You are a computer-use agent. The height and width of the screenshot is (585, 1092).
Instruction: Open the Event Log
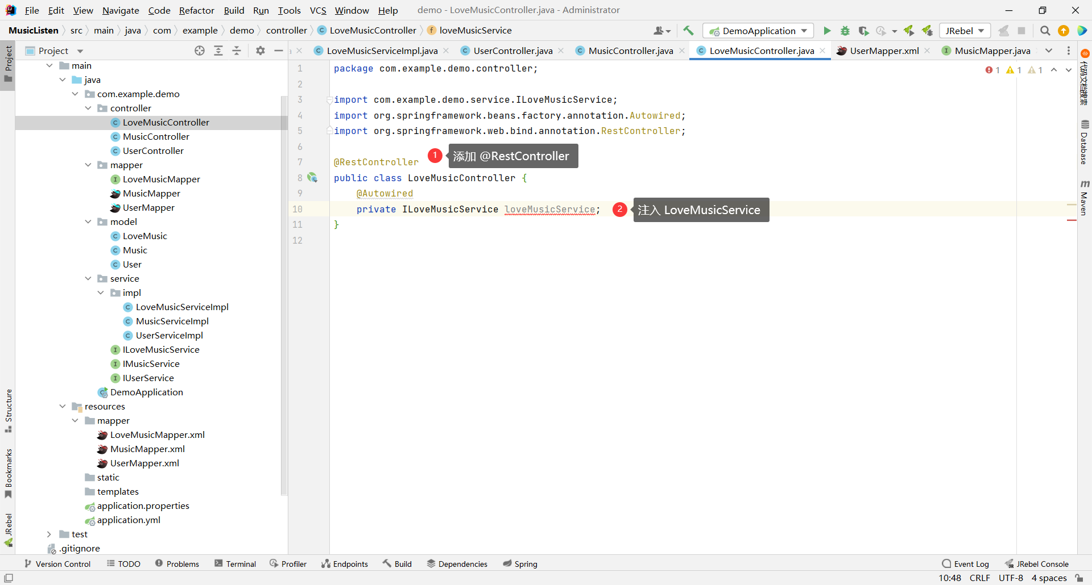pyautogui.click(x=965, y=564)
